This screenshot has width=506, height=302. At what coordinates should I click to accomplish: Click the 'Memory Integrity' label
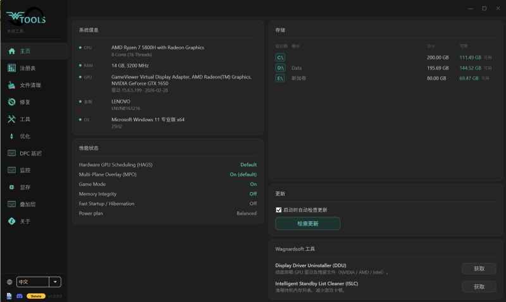pos(98,194)
